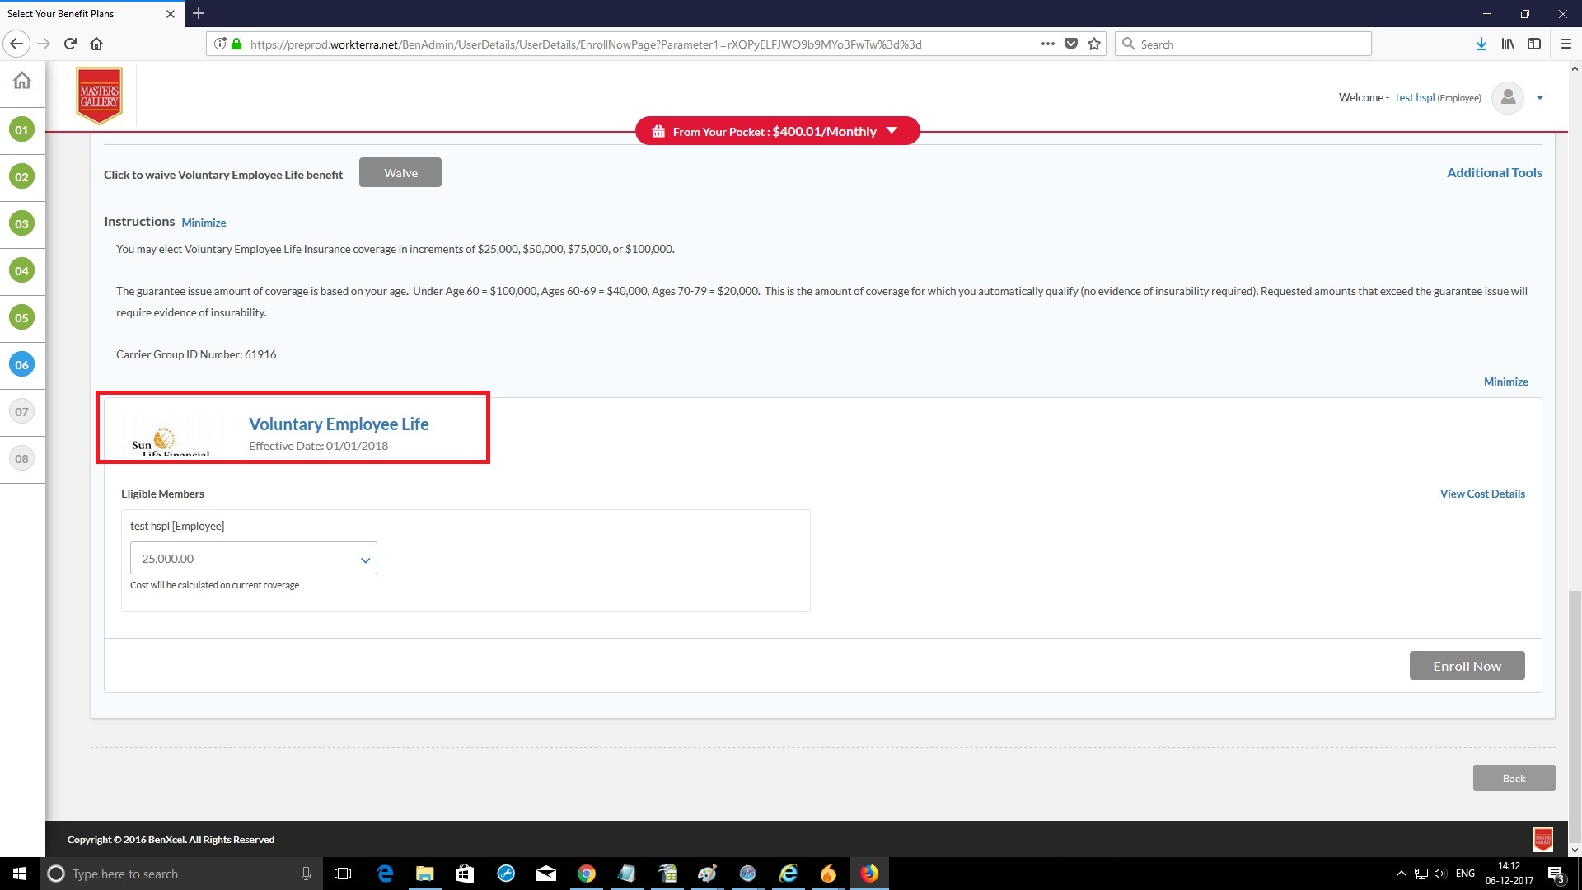
Task: Open Voluntary Employee Life plan title
Action: click(x=339, y=424)
